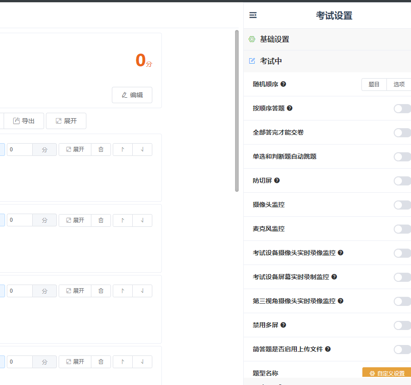Image resolution: width=411 pixels, height=385 pixels.
Task: Move the third question down
Action: [x=142, y=291]
